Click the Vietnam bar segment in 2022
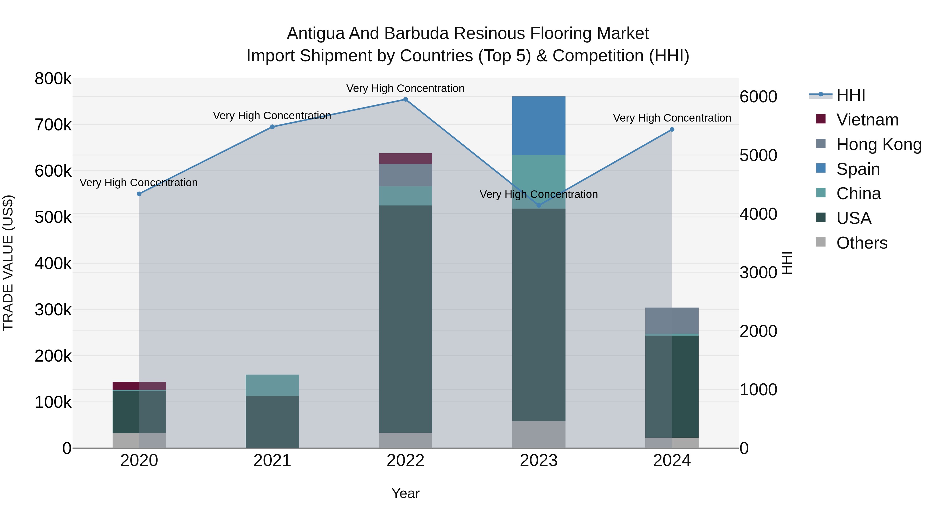Screen dimensions: 936x526 (x=406, y=159)
